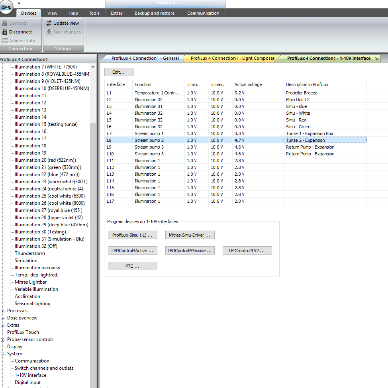Click the LEDControl4 V2 button
The height and width of the screenshot is (388, 388).
pos(247,251)
